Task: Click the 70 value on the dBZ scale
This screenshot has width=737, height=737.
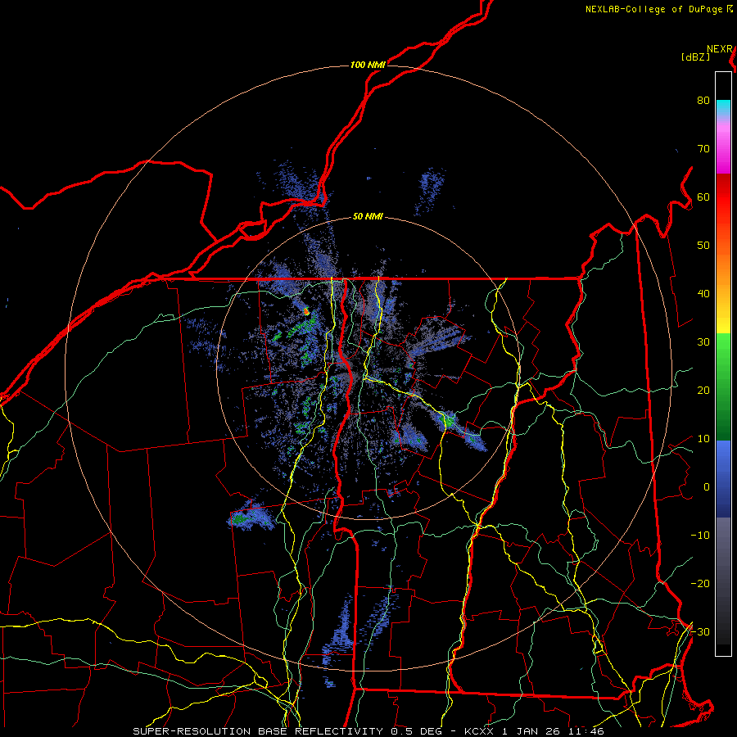Action: click(703, 149)
